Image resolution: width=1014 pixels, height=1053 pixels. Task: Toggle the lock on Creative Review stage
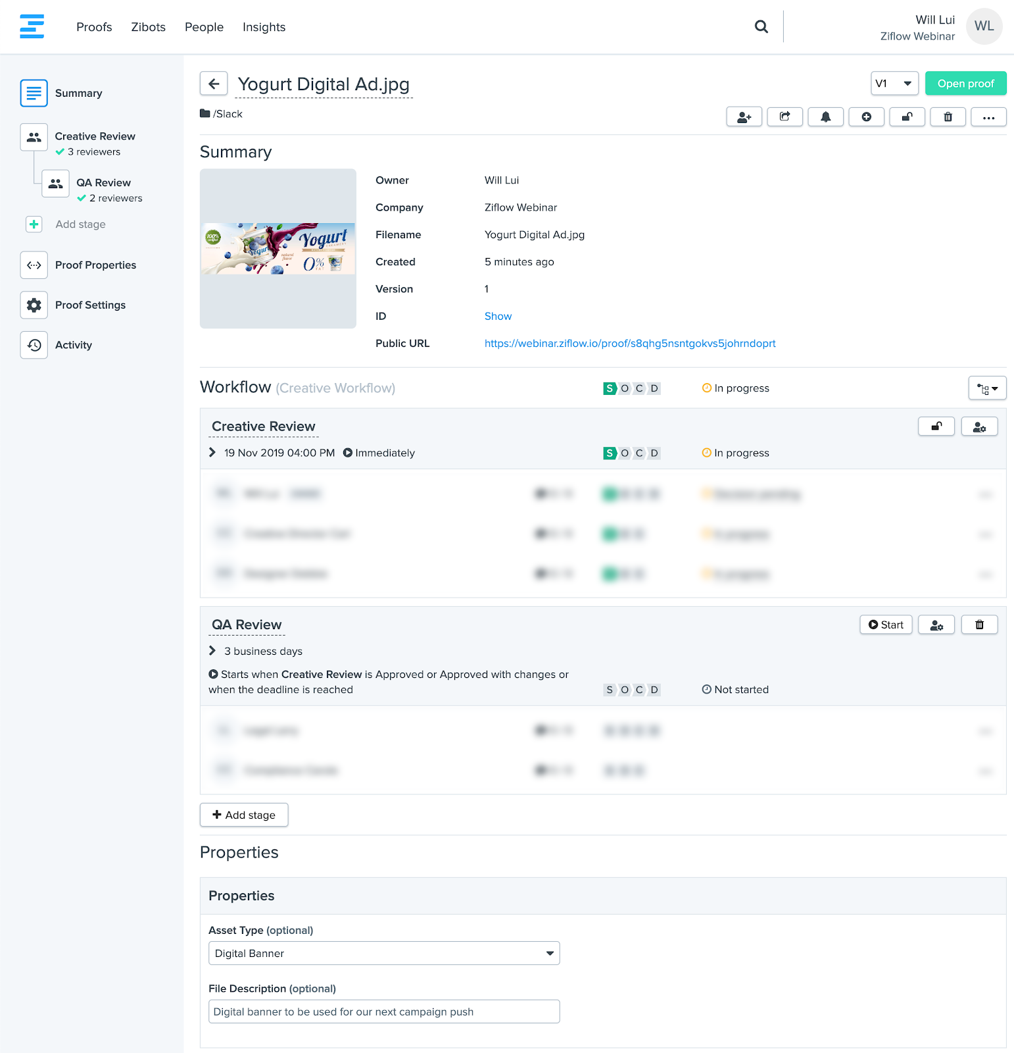[936, 426]
